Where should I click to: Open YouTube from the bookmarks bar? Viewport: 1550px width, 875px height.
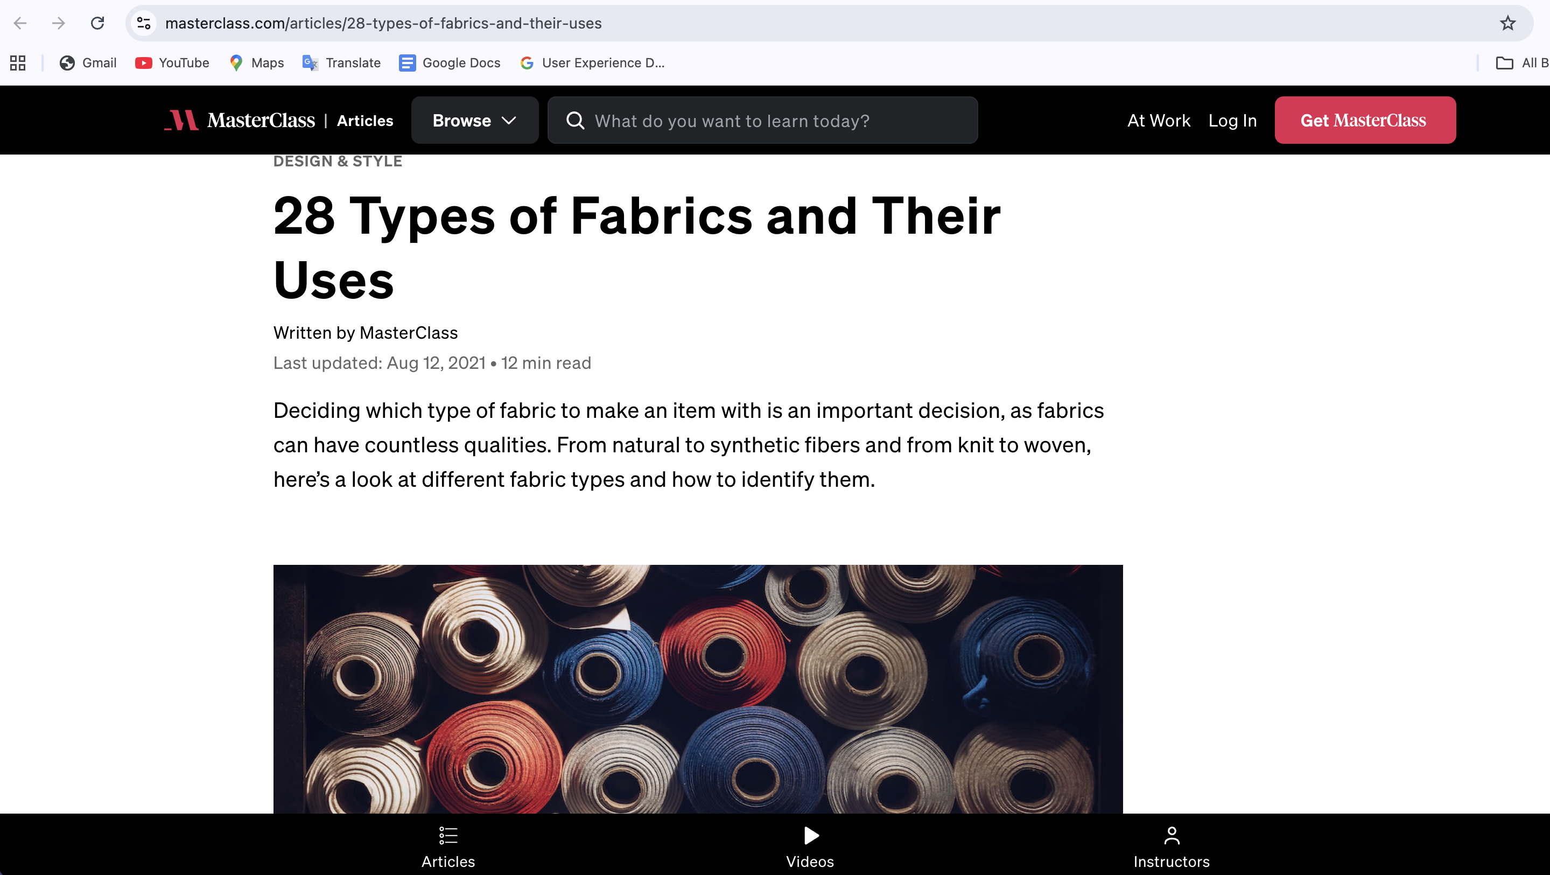coord(172,62)
